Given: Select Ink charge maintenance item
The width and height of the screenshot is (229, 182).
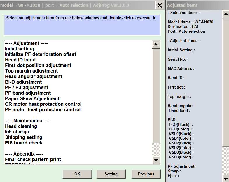Looking at the screenshot, I should [x=17, y=132].
